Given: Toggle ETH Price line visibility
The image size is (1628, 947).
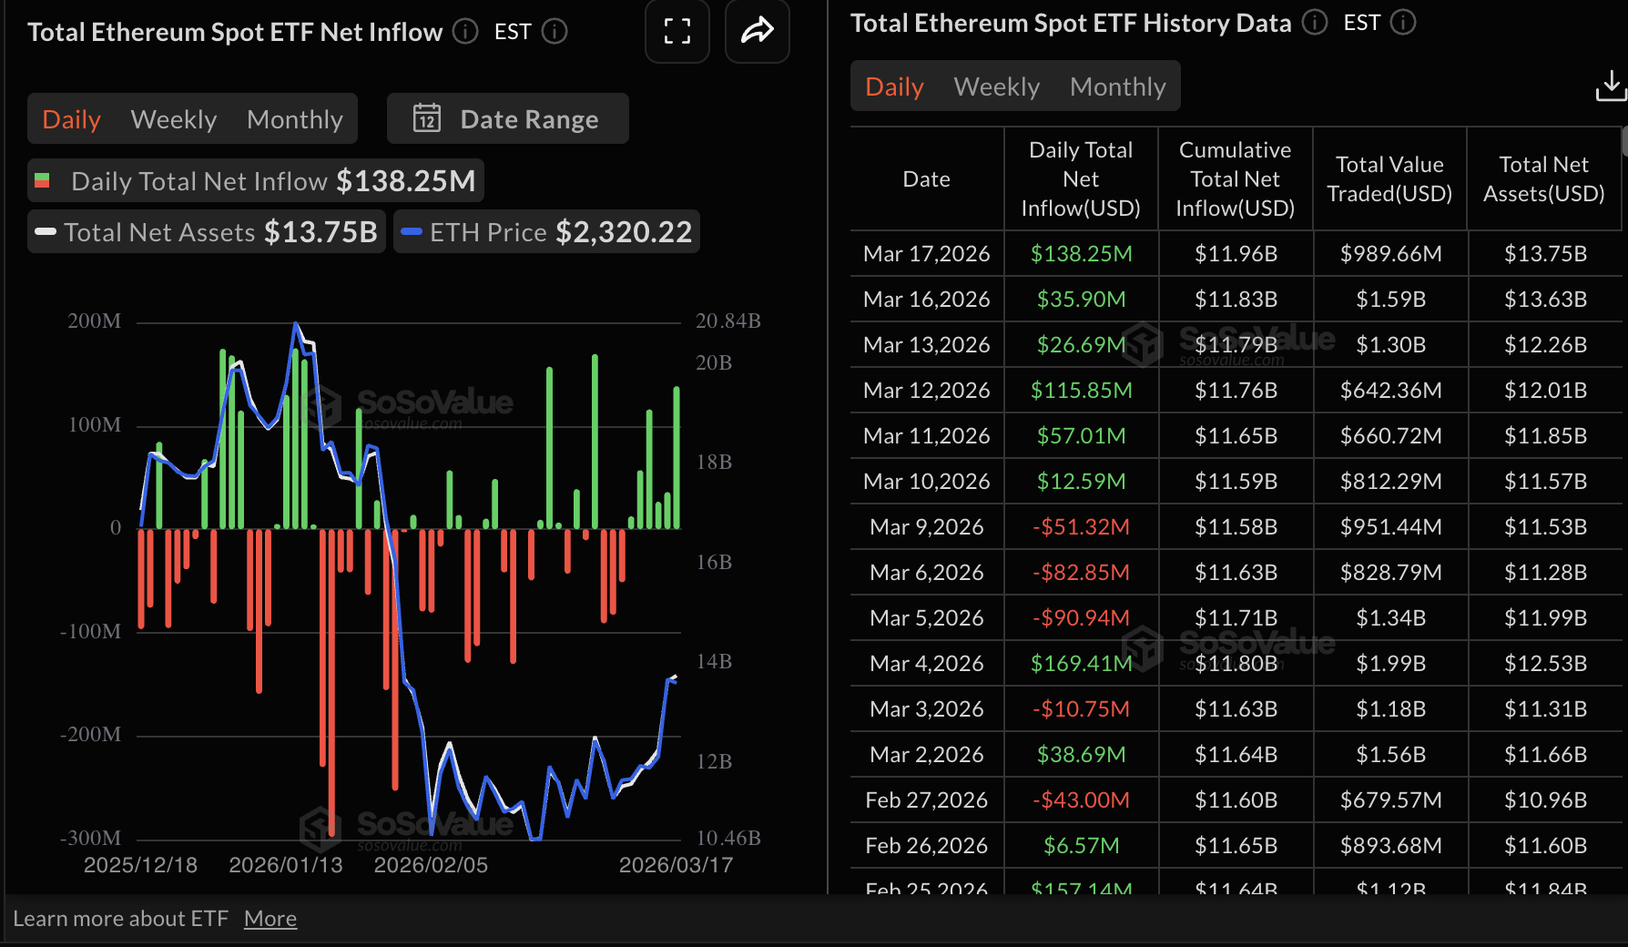Looking at the screenshot, I should click(546, 232).
